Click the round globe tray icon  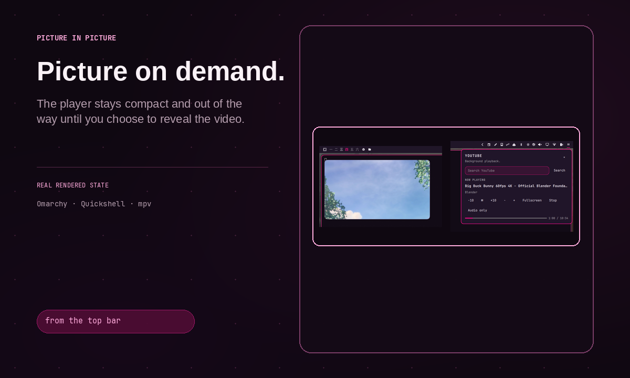(x=534, y=144)
